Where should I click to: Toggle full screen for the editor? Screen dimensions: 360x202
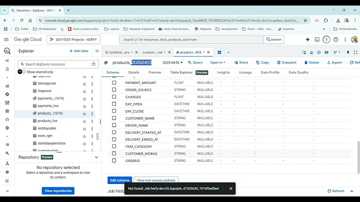pyautogui.click(x=355, y=52)
